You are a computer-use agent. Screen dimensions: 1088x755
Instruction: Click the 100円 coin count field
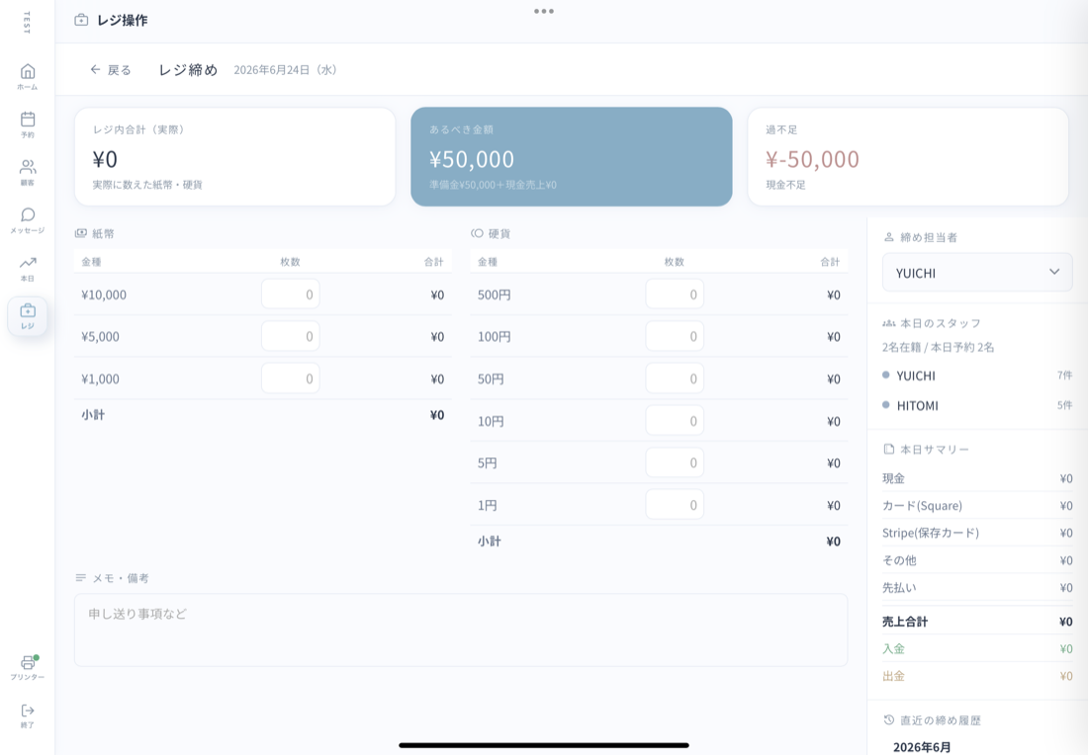click(675, 336)
